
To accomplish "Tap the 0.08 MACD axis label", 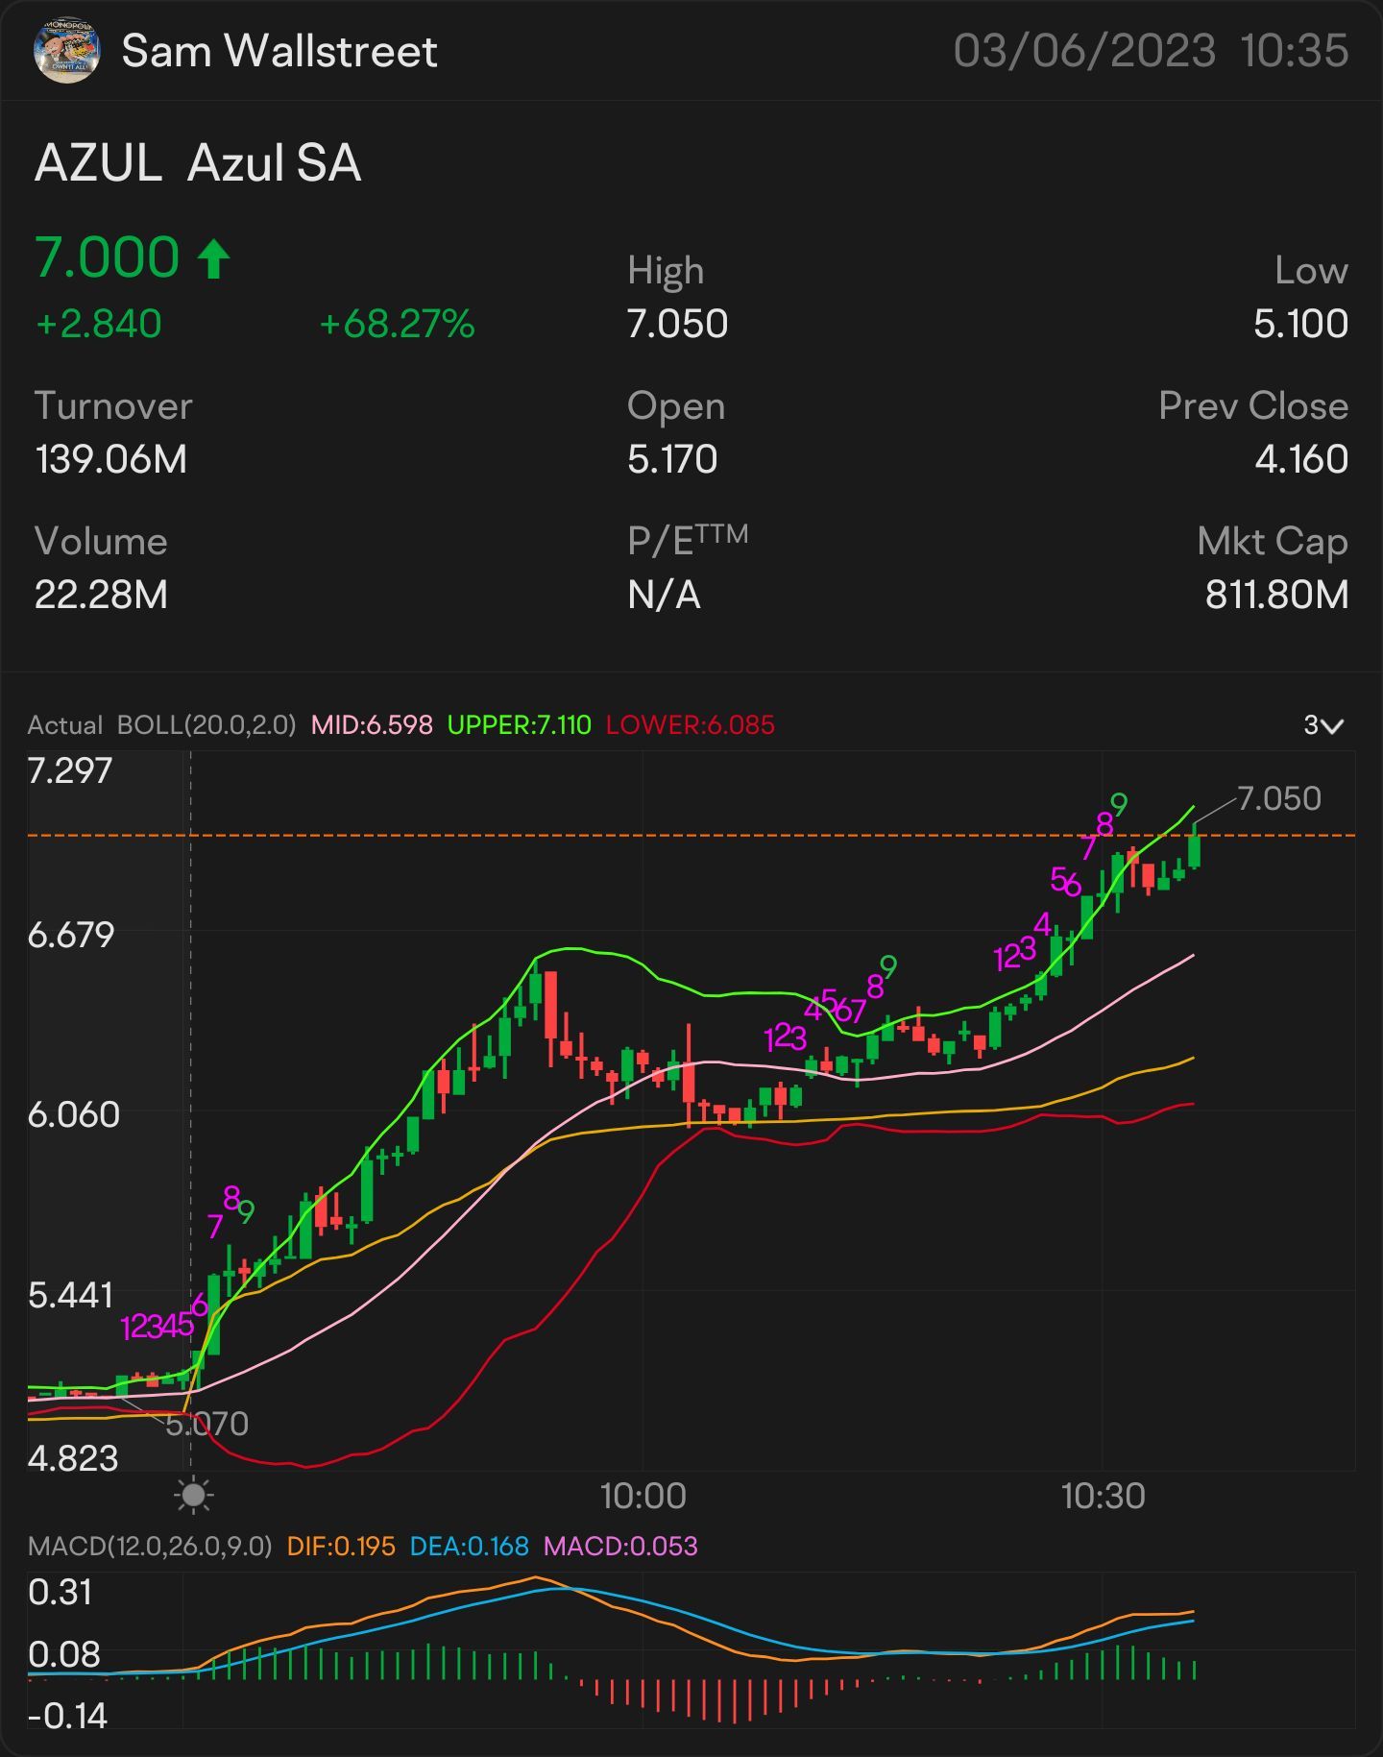I will tap(63, 1654).
